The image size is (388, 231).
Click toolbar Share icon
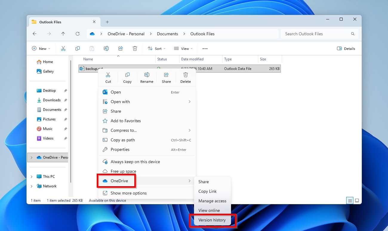pos(121,48)
